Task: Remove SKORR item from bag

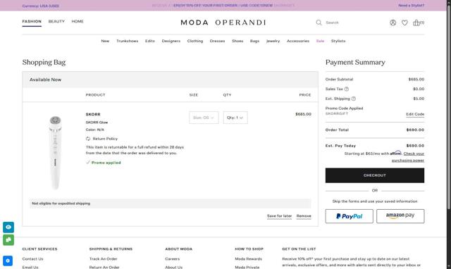Action: pyautogui.click(x=304, y=216)
